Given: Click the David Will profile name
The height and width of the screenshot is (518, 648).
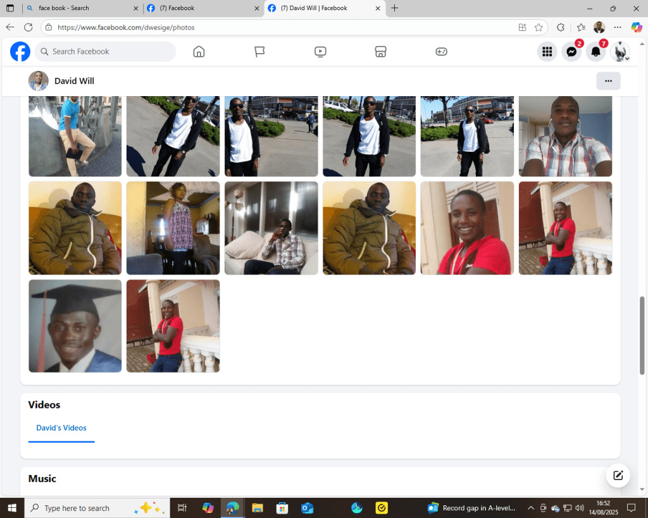Looking at the screenshot, I should [x=74, y=81].
